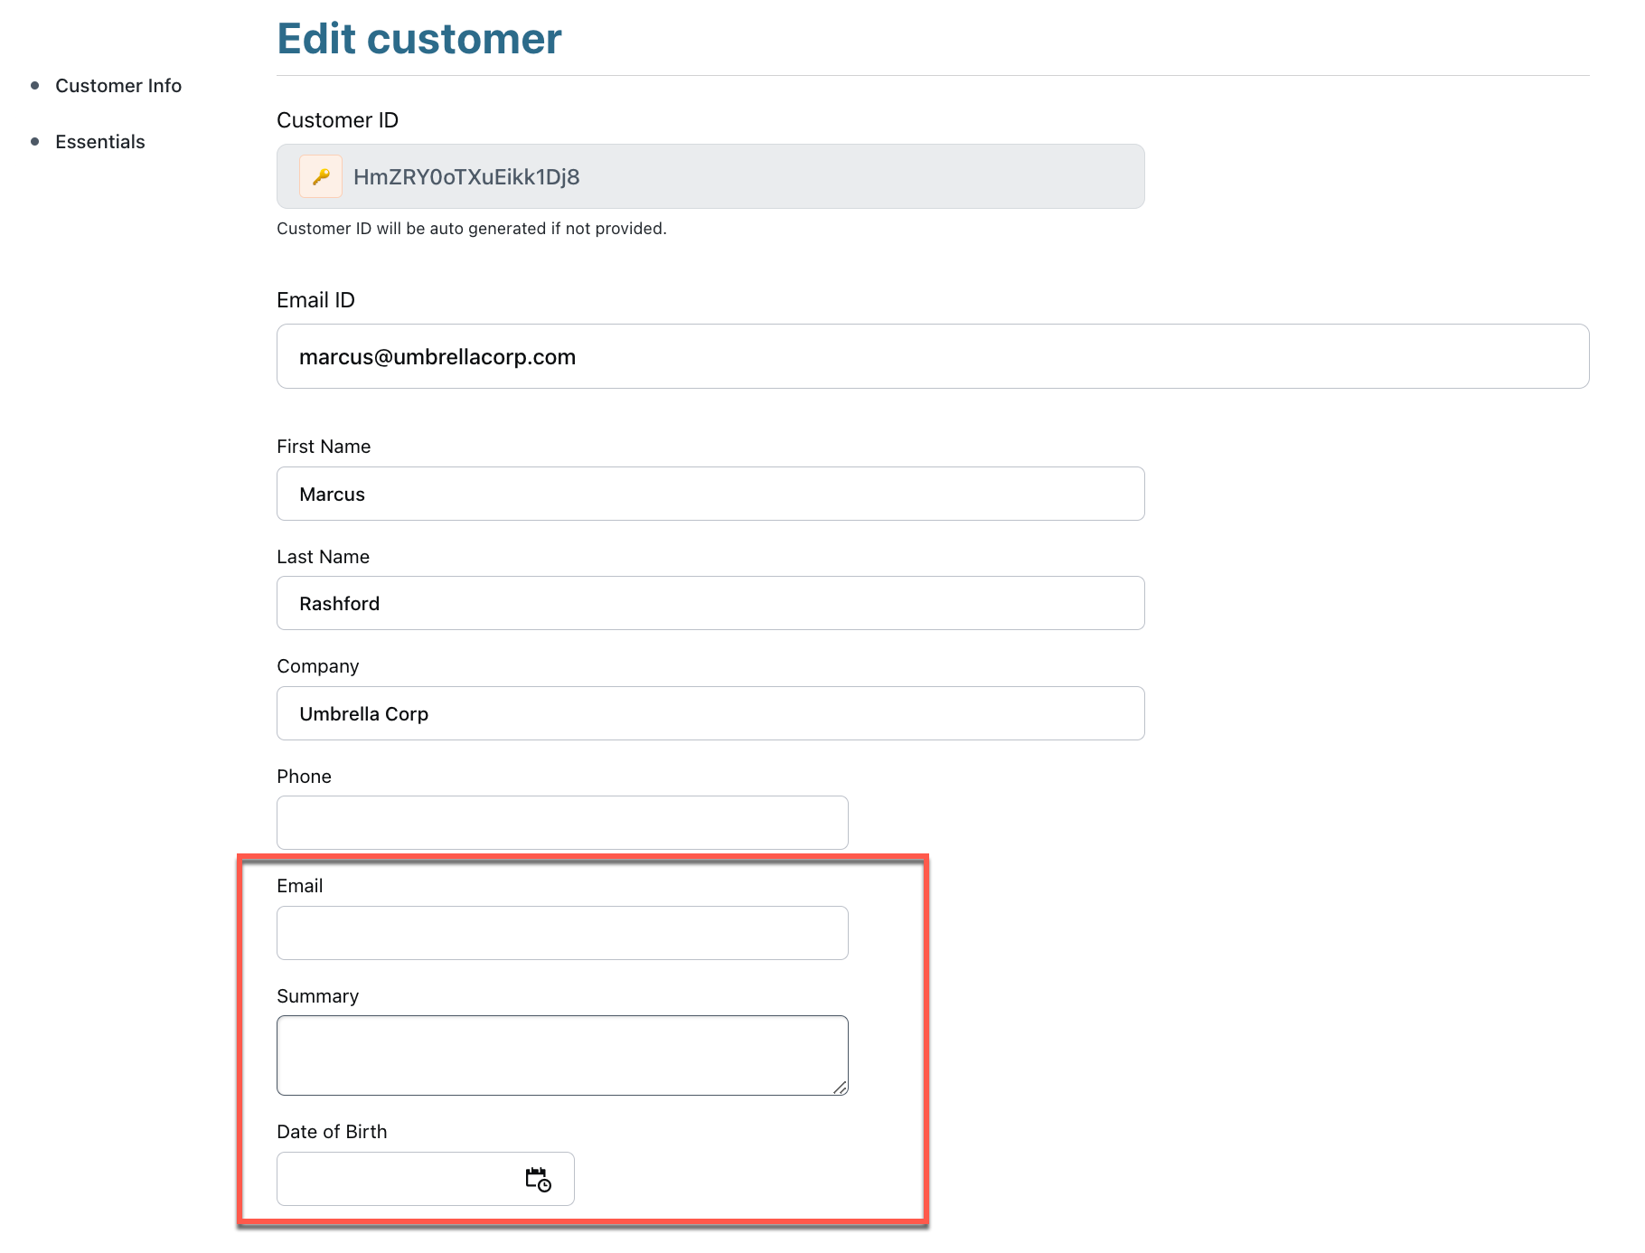Screen dimensions: 1645x1253
Task: Go to Customer Info section
Action: pyautogui.click(x=118, y=86)
